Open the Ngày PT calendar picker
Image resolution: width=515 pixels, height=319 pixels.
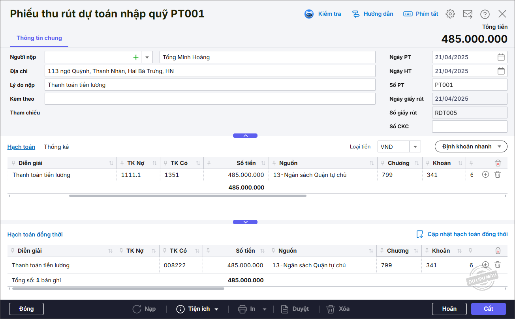tap(501, 57)
